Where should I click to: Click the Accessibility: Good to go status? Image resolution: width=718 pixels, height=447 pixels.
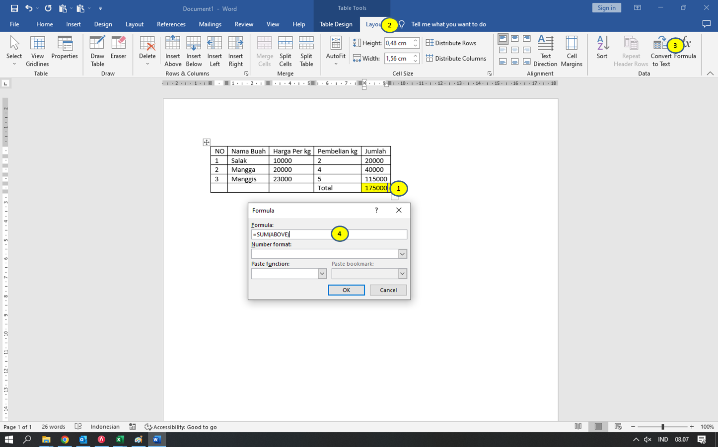pos(181,427)
